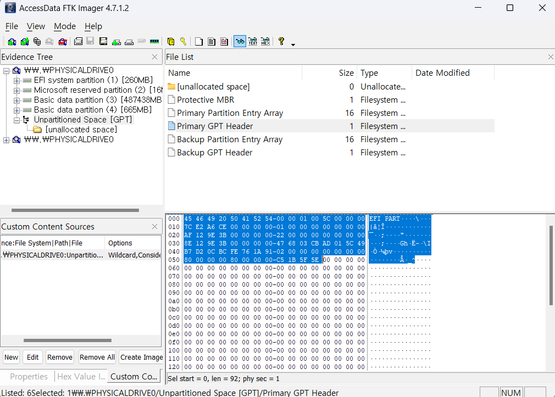This screenshot has height=397, width=555.
Task: Start the Capture Memory tool
Action: coord(154,41)
